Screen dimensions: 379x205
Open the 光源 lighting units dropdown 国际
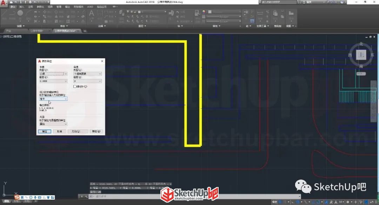53,124
